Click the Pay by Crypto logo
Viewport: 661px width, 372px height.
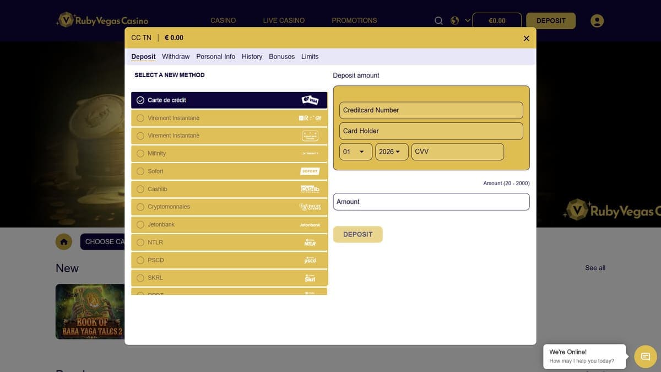point(310,207)
